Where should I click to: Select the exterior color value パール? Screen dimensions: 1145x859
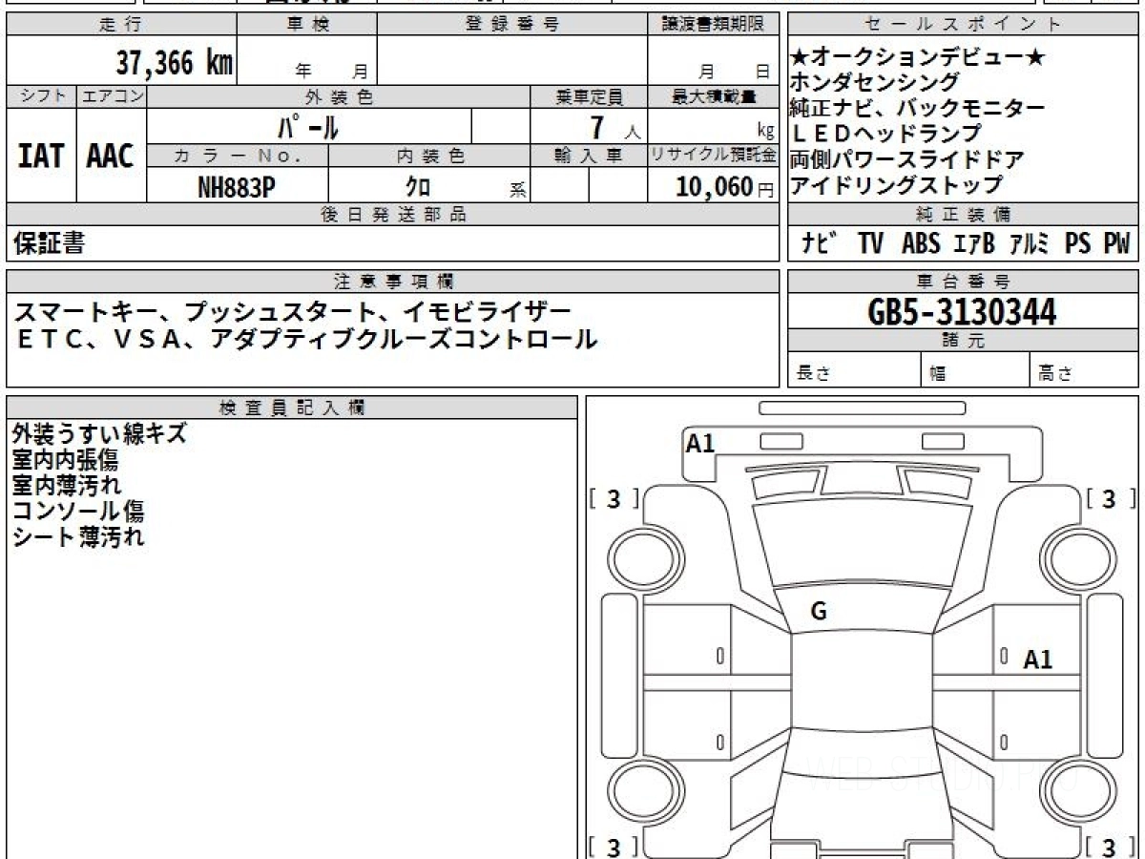click(308, 126)
